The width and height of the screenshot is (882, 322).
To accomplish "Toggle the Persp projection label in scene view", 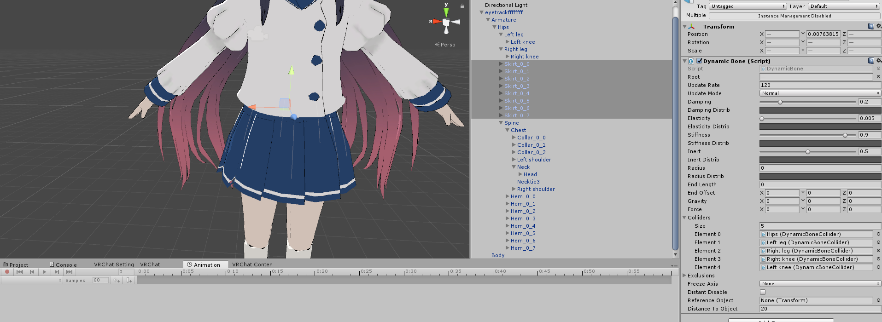I will click(x=445, y=45).
